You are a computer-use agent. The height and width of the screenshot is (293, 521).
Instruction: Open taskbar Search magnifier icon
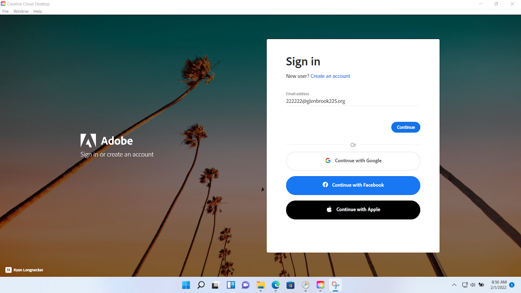pos(201,285)
